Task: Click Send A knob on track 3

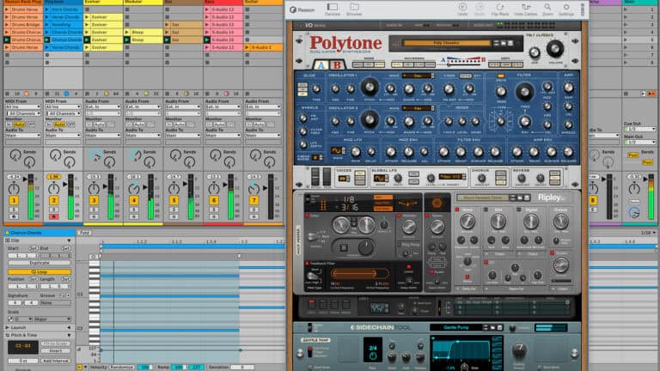Action: point(95,155)
